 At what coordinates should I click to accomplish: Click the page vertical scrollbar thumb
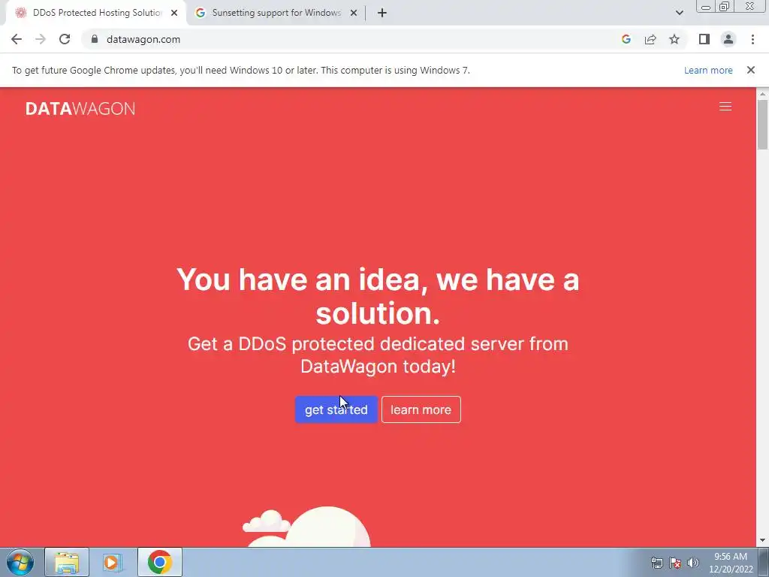[762, 124]
